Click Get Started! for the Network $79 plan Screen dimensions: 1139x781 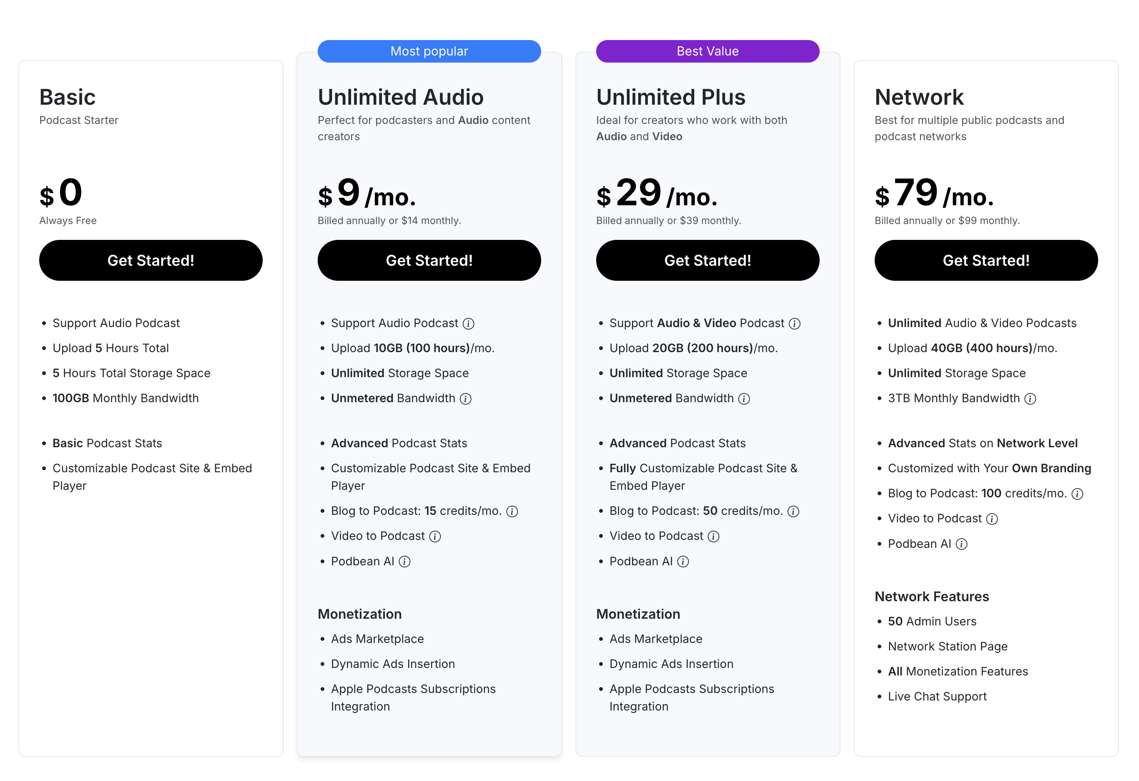[986, 260]
